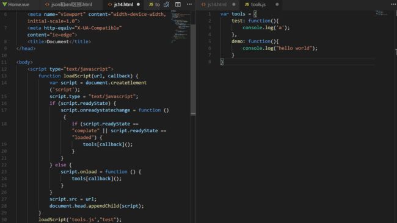This screenshot has height=223, width=397.
Task: Click 'tools[callback]();' on line 24
Action: click(97, 179)
